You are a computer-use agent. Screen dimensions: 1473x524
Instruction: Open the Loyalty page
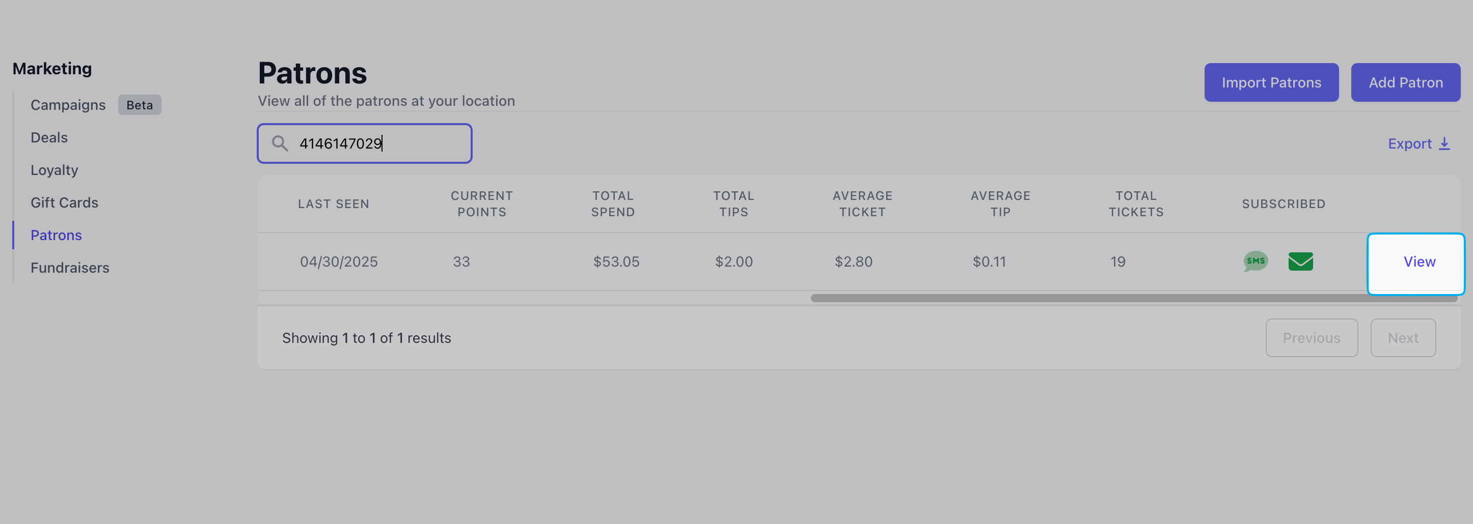click(54, 170)
